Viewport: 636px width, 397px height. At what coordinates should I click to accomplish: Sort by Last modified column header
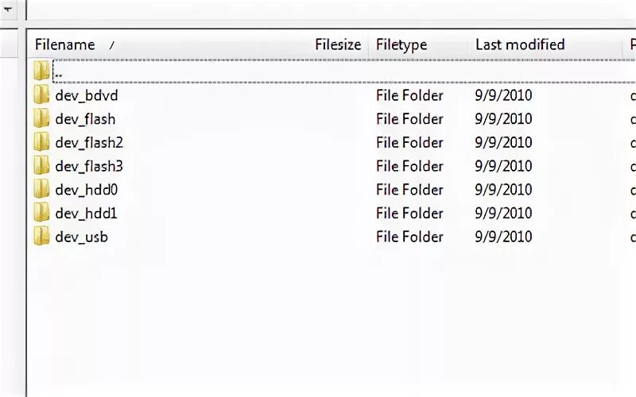tap(520, 45)
